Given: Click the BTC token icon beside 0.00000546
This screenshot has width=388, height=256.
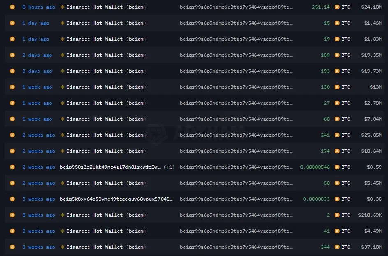Looking at the screenshot, I should point(337,167).
